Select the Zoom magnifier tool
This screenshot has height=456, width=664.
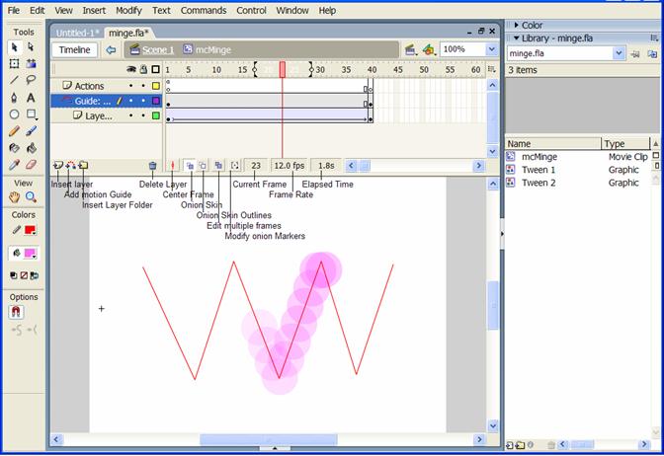tap(32, 196)
